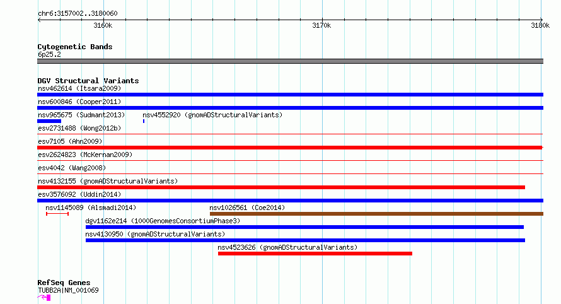Image resolution: width=561 pixels, height=304 pixels.
Task: Open the esv7105 (Ahn2009) label
Action: (x=70, y=141)
